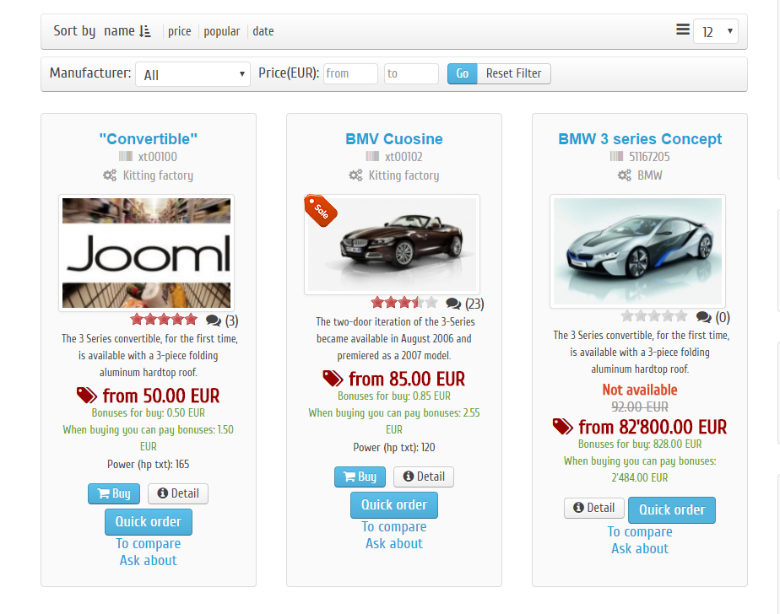This screenshot has width=780, height=614.
Task: Sort products by price
Action: pos(179,31)
